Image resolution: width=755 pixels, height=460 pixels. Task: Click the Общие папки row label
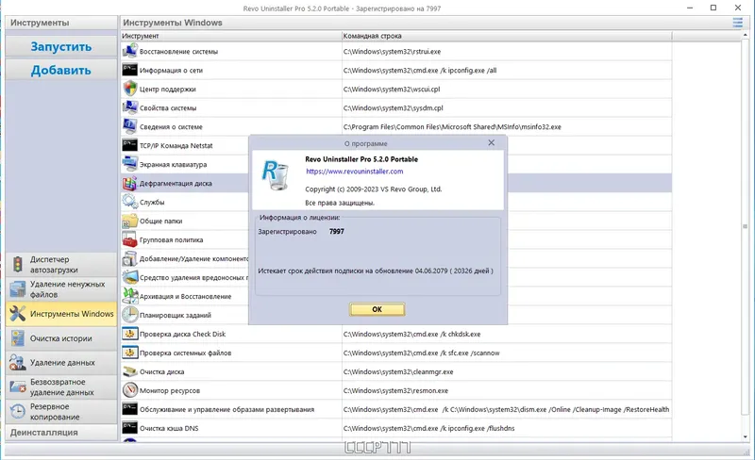point(160,222)
